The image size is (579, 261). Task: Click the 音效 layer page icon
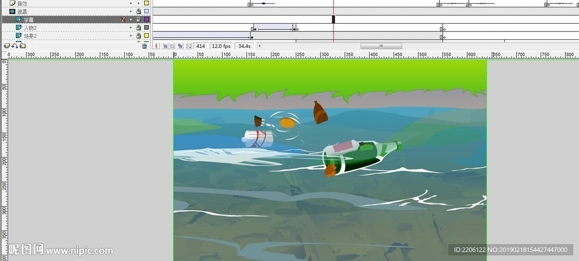tap(12, 3)
